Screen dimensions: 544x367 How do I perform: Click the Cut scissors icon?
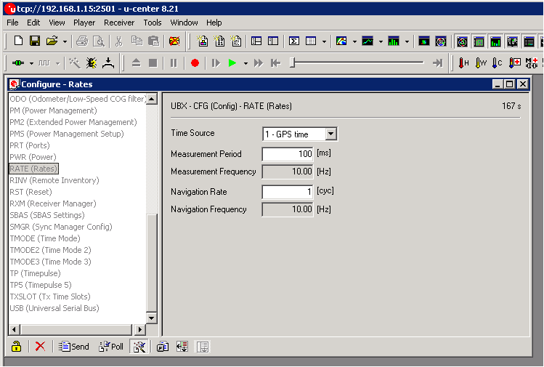pos(119,41)
